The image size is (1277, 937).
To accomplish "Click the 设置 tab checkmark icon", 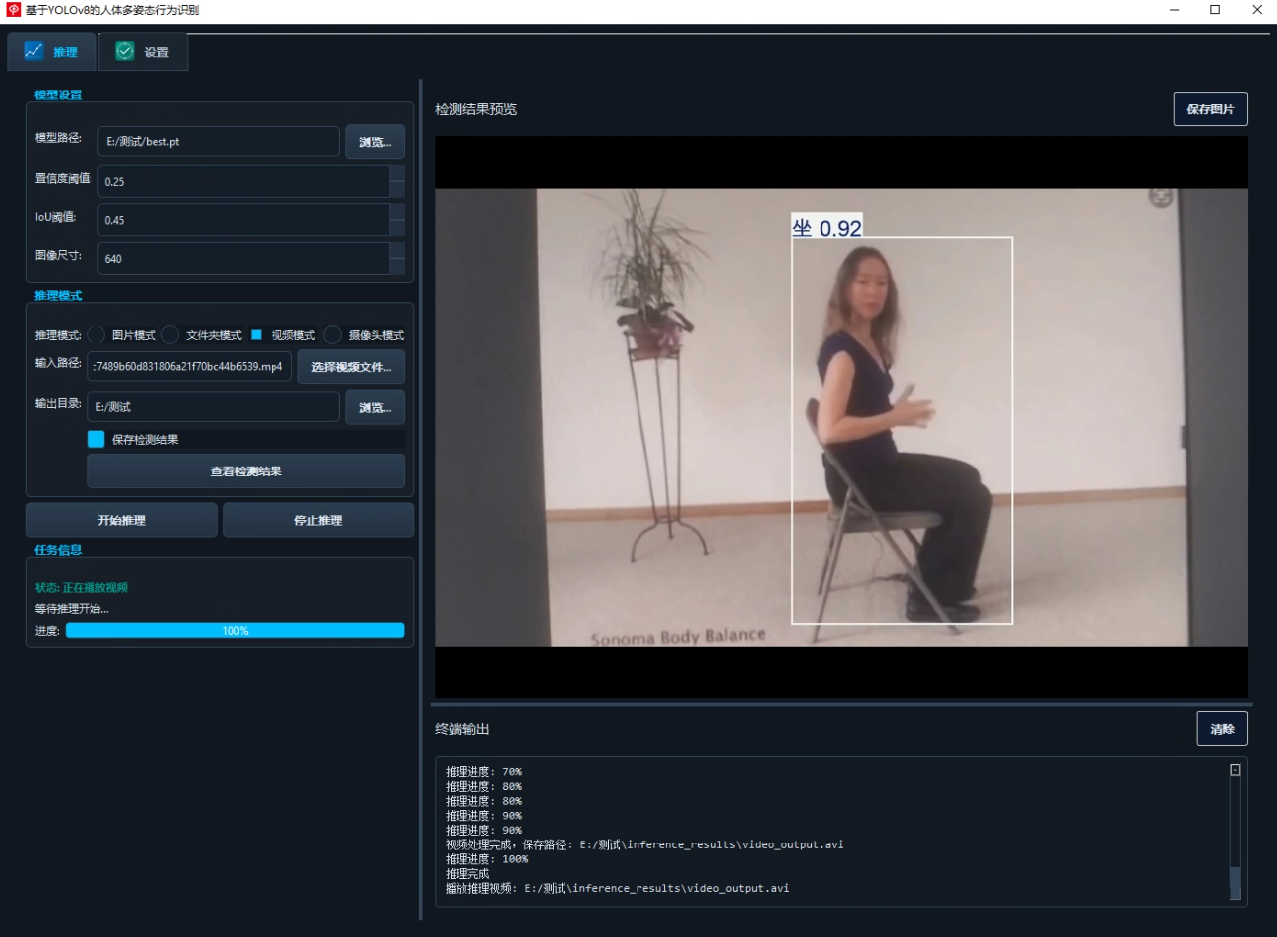I will [125, 51].
